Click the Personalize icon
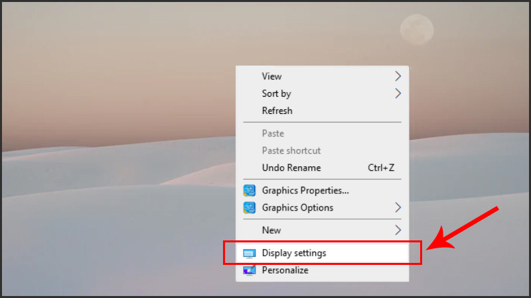The image size is (531, 298). tap(250, 270)
